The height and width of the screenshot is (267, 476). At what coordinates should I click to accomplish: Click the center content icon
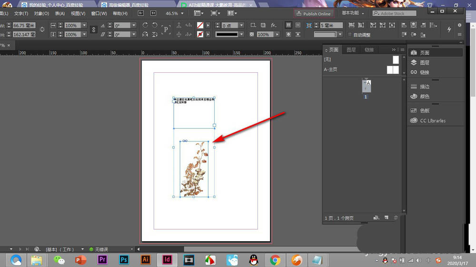(392, 25)
